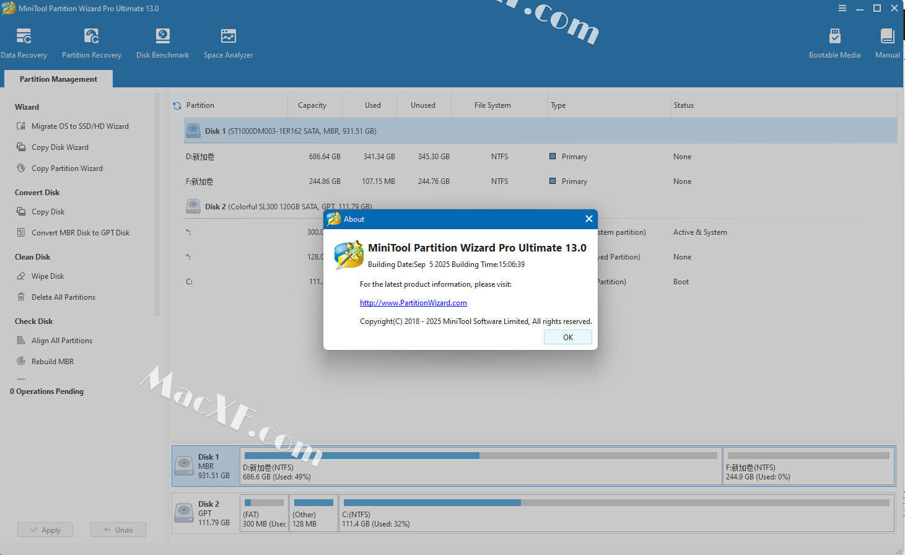Click the C:(NTFS) usage bar in disk map

(616, 513)
